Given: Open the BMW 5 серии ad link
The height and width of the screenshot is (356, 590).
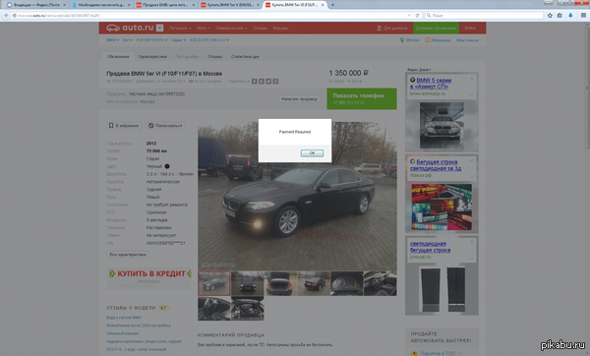Looking at the screenshot, I should point(434,84).
